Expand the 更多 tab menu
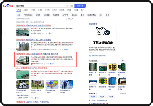This screenshot has height=106, width=153. coord(82,10)
